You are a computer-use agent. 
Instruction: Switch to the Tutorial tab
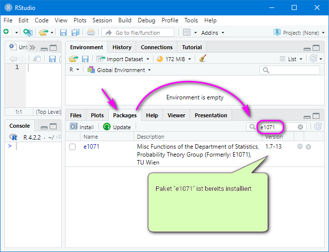[x=192, y=47]
